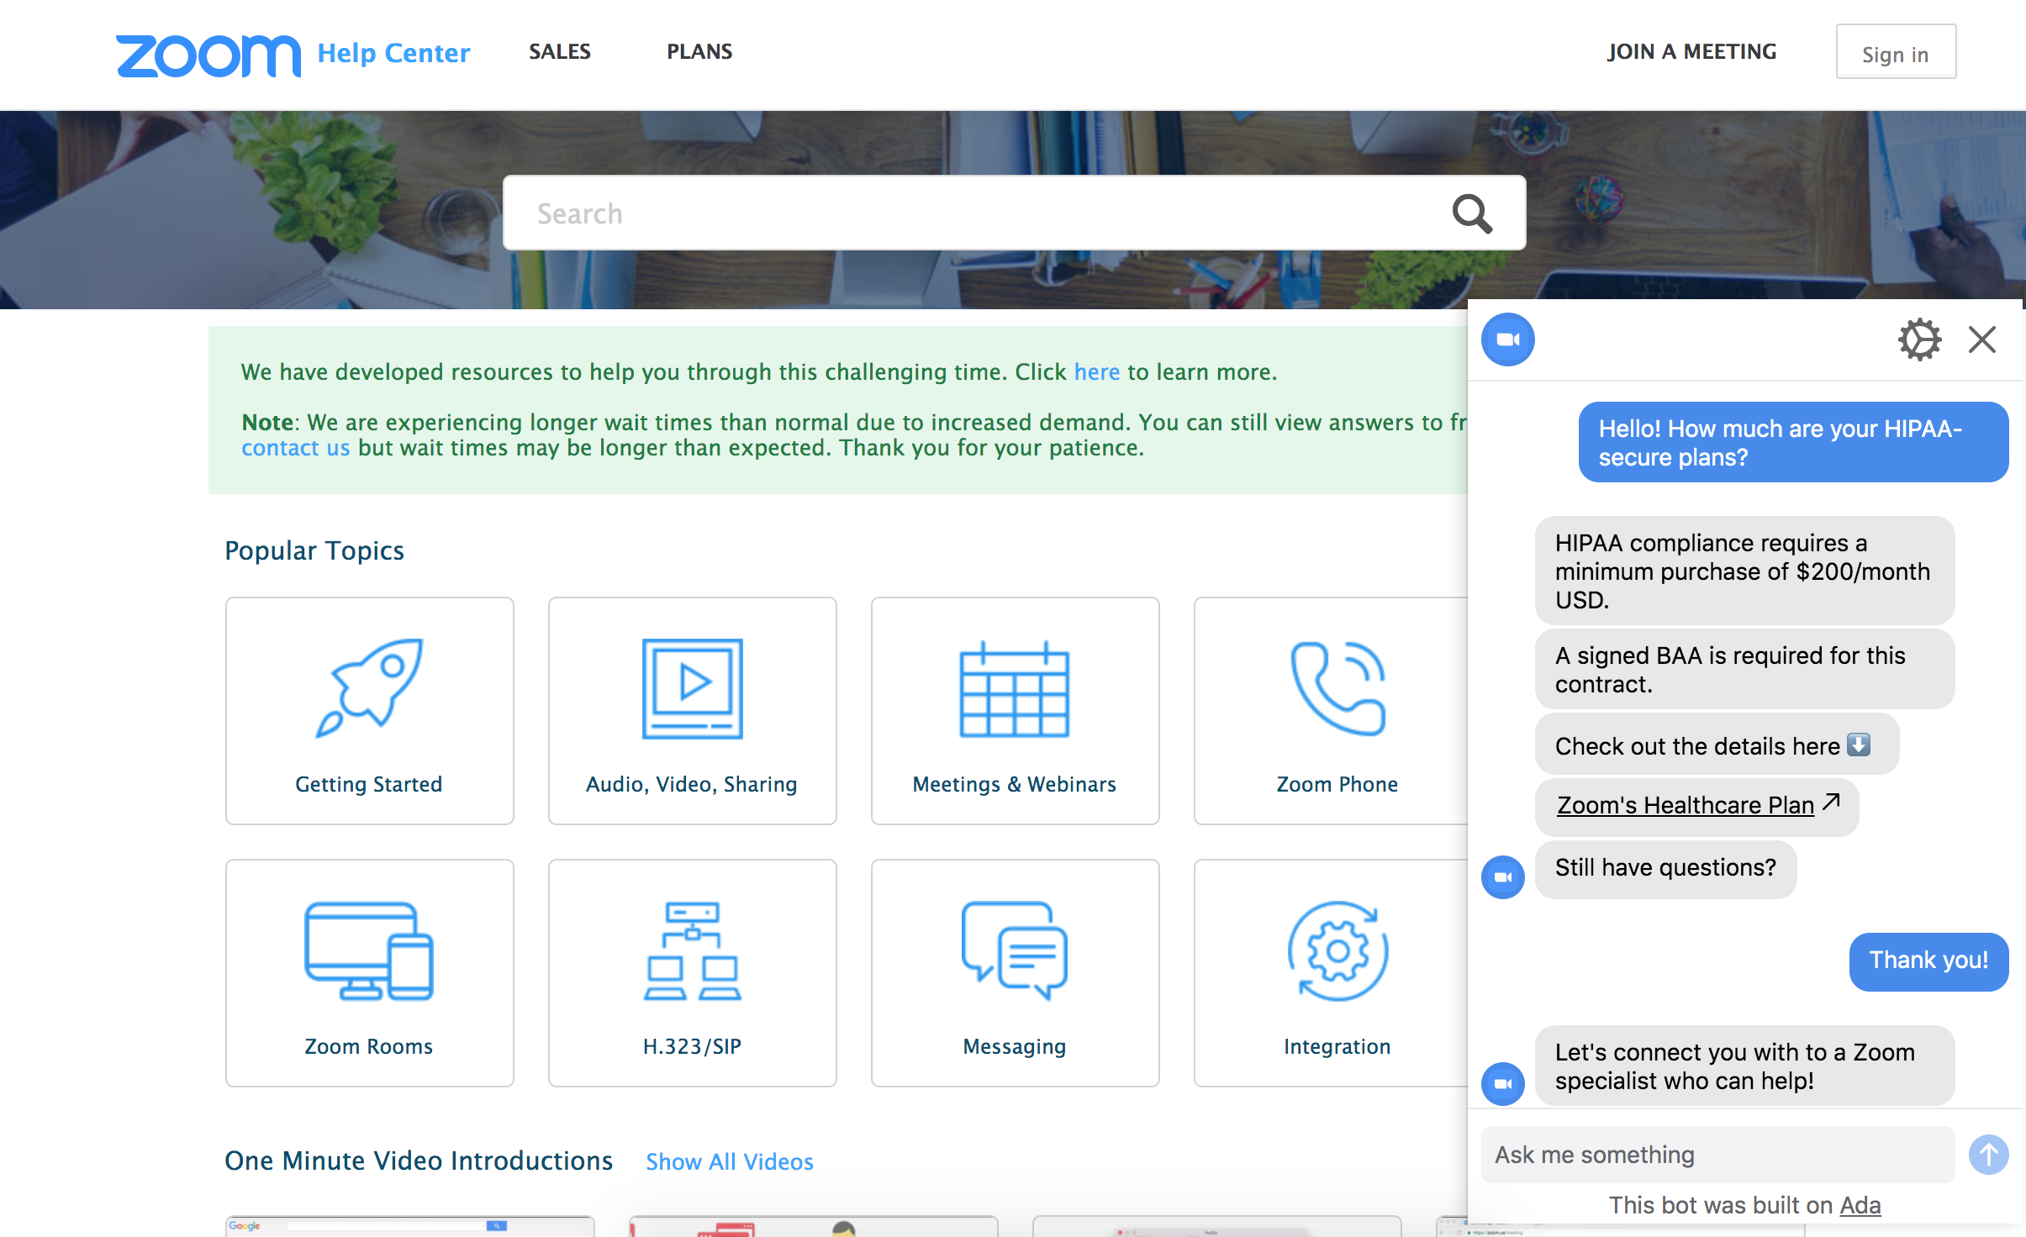2026x1237 pixels.
Task: Click the Getting Started label
Action: [x=369, y=784]
